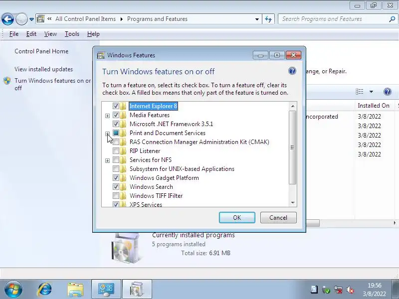Open the Help menu
The image size is (399, 299).
coord(93,34)
